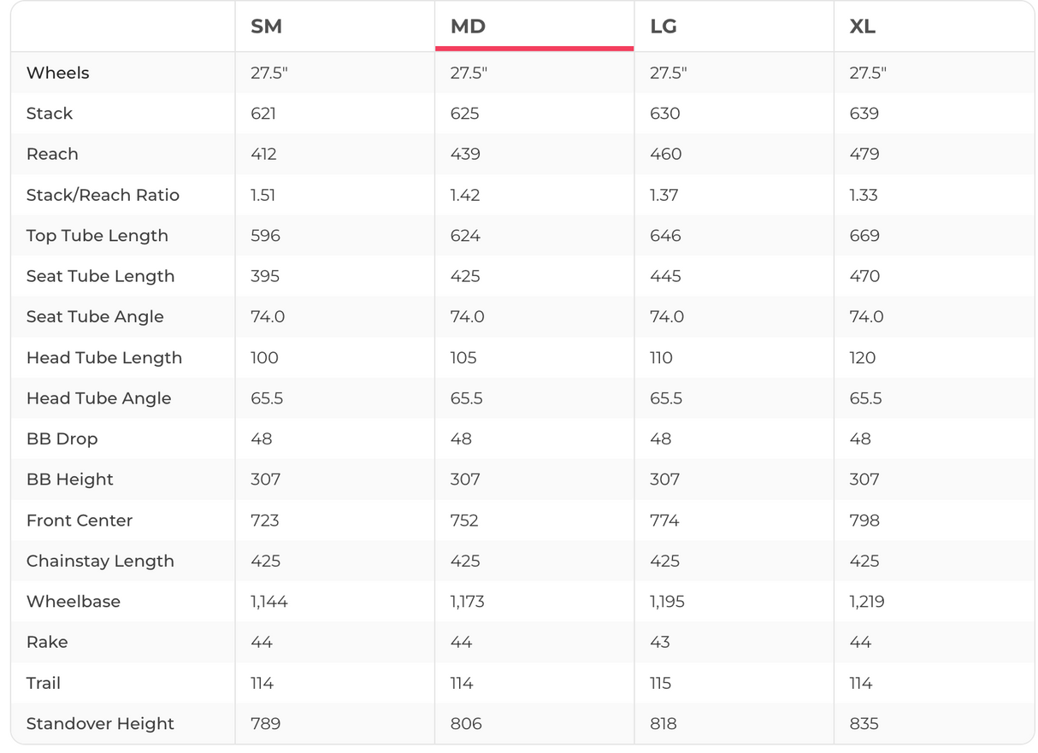Image resolution: width=1038 pixels, height=753 pixels.
Task: Click the Seat Tube Angle row label
Action: (95, 317)
